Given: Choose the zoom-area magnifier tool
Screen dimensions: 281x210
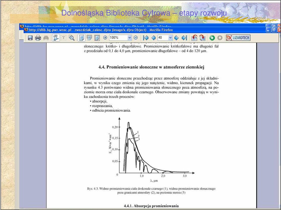Looking at the screenshot, I should [72, 38].
